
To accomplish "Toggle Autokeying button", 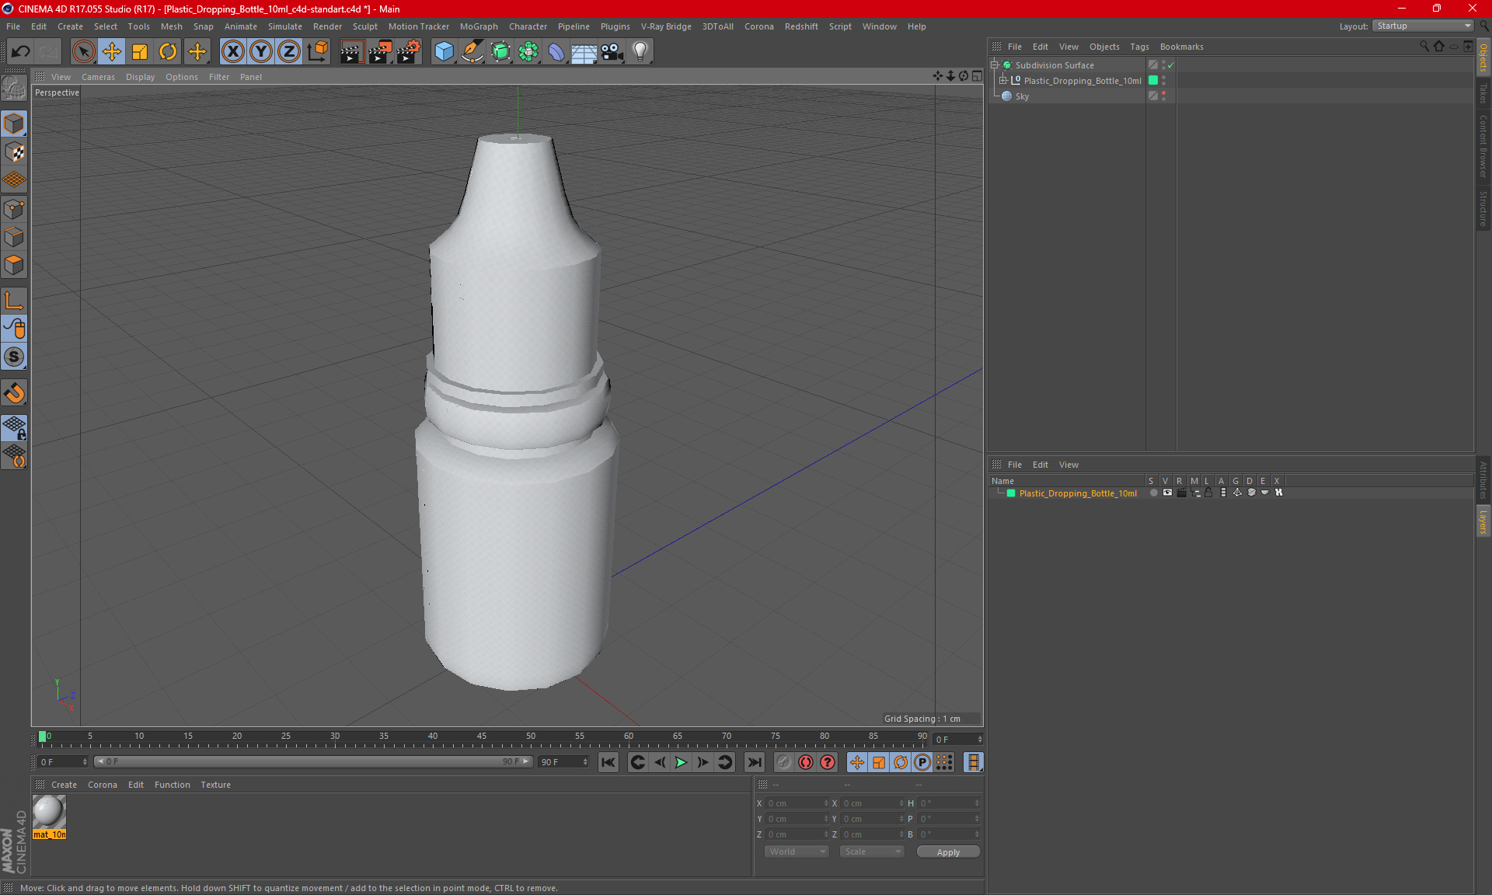I will tap(806, 762).
